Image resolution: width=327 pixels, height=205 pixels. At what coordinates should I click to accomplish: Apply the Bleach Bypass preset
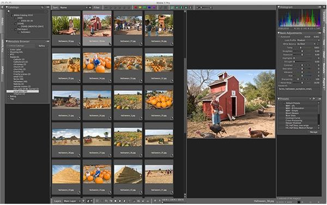click(x=292, y=113)
